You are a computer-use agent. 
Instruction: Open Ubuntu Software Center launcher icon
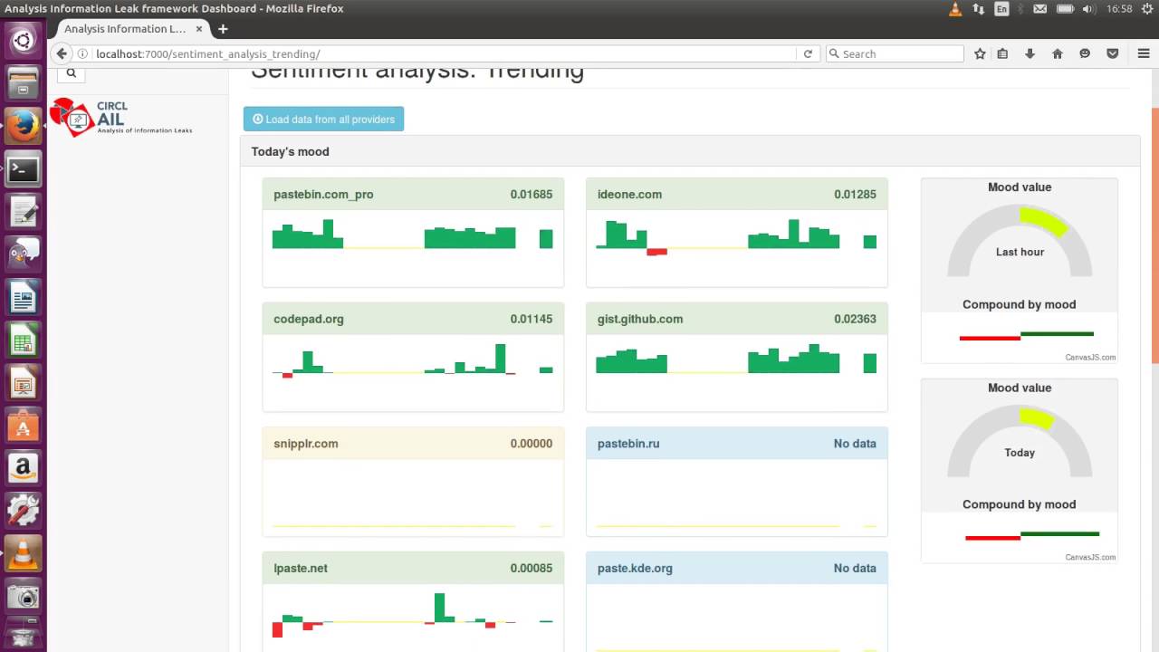click(23, 427)
